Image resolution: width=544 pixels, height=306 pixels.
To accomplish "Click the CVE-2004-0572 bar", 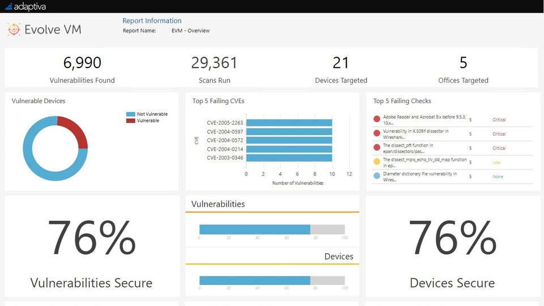I will coord(289,140).
